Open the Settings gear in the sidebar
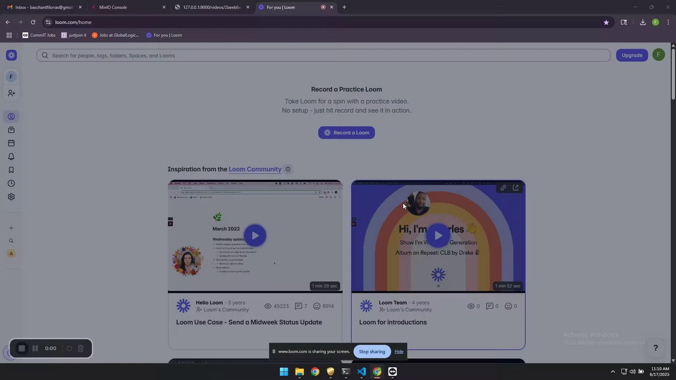Screen dimensions: 676x380 pos(11,197)
